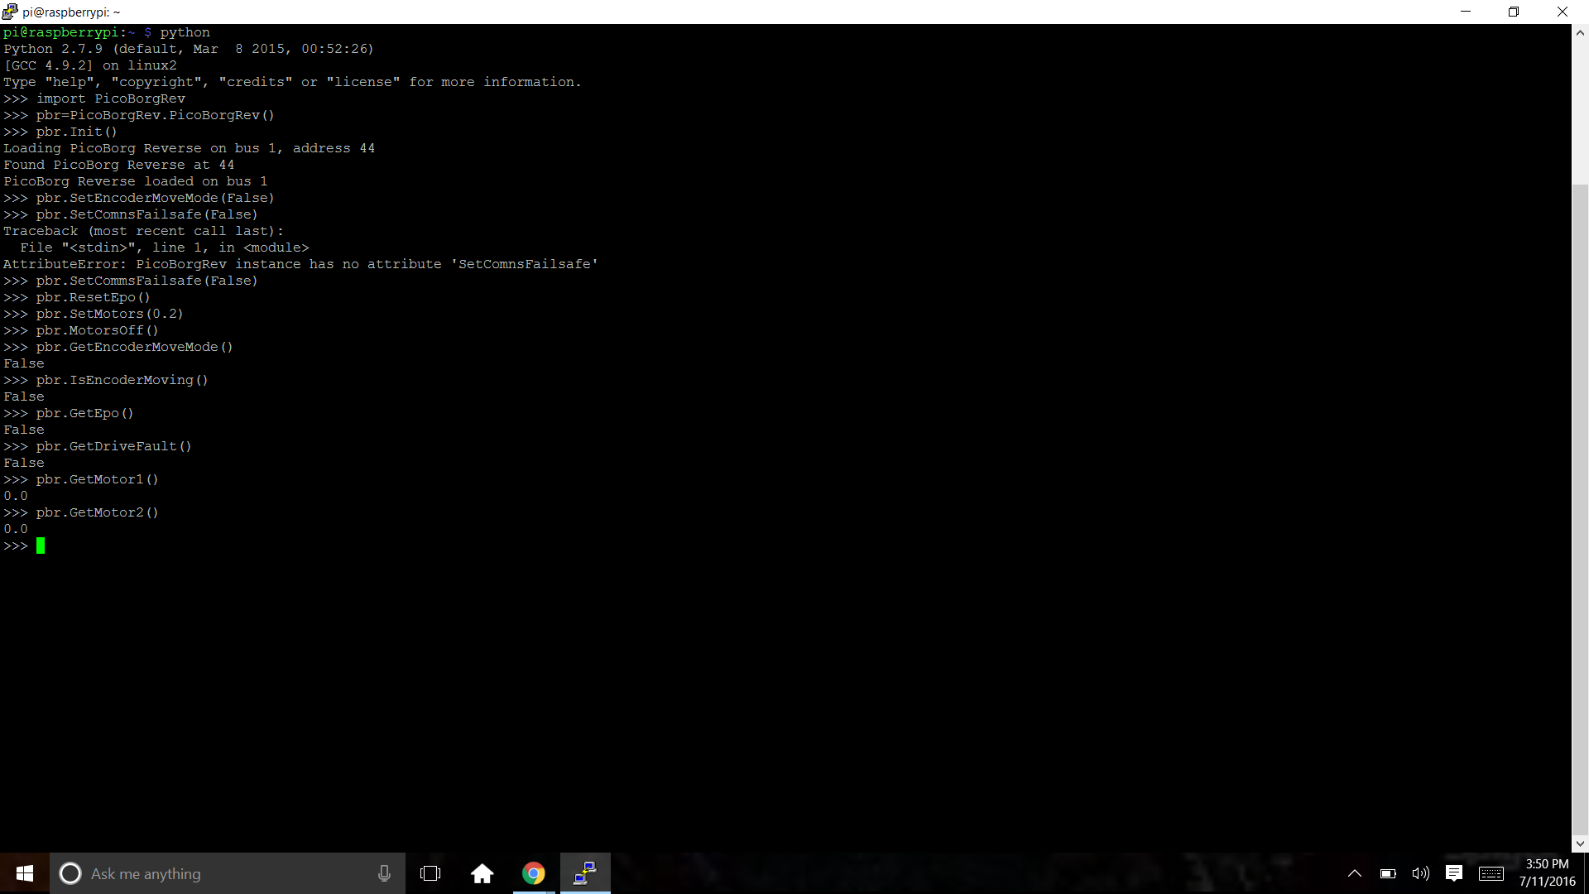Click the terminal prompt cursor line
Image resolution: width=1589 pixels, height=894 pixels.
point(40,546)
